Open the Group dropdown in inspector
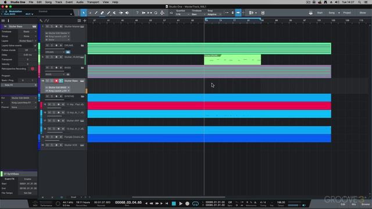Screen dimensions: 372x209 28,36
